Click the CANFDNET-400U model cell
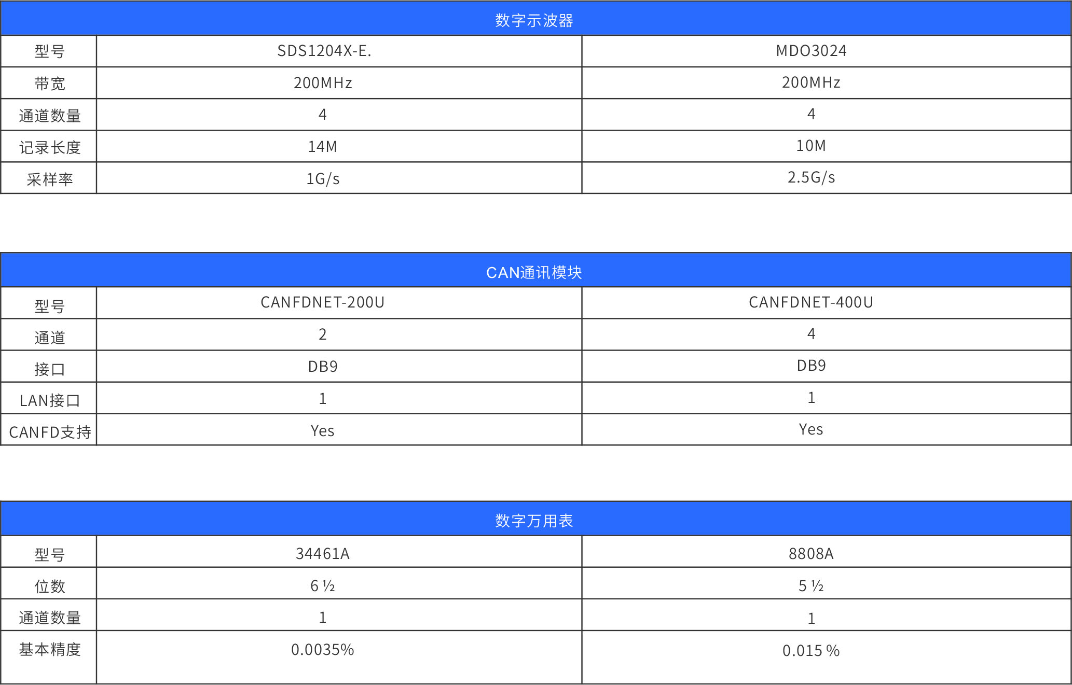This screenshot has height=685, width=1072. pyautogui.click(x=811, y=302)
